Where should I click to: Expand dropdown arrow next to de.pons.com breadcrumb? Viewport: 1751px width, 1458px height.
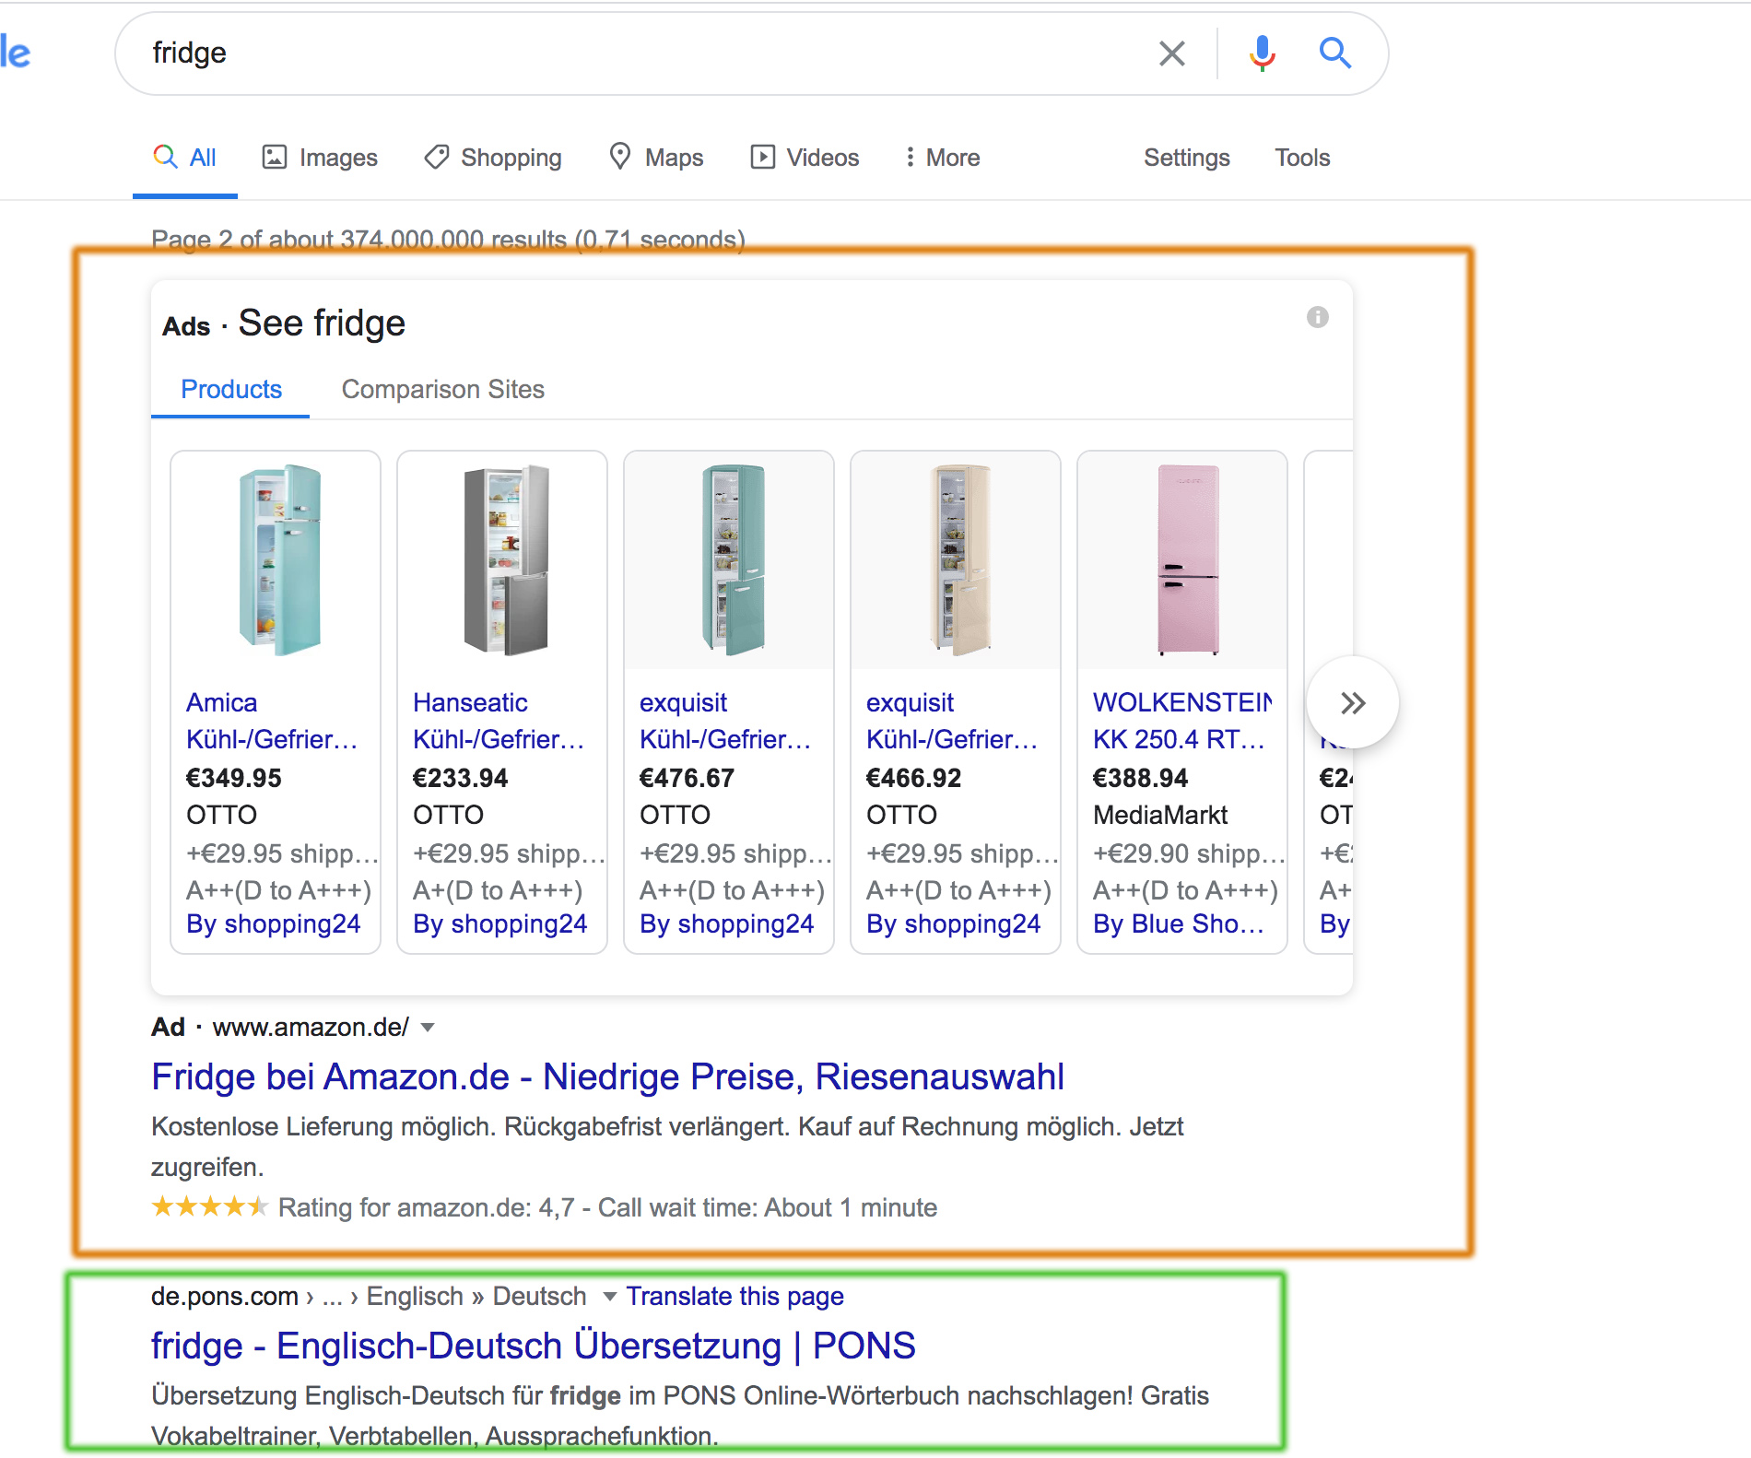[x=609, y=1297]
